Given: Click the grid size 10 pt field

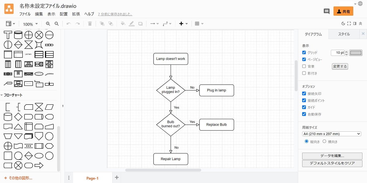Looking at the screenshot, I should [x=338, y=53].
